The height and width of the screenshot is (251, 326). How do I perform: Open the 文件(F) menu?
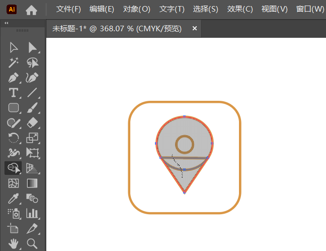68,9
